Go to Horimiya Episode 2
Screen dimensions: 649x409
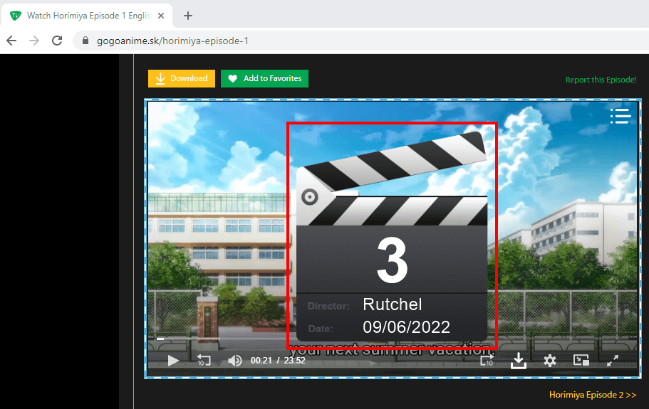(x=593, y=395)
